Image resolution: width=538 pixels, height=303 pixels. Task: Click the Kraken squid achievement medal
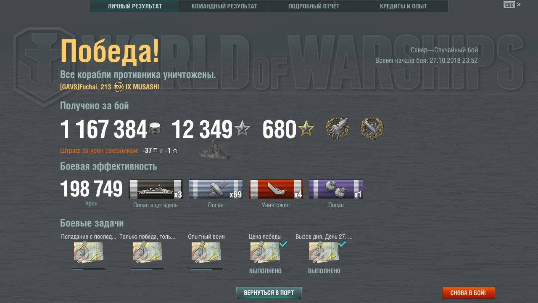tap(338, 128)
